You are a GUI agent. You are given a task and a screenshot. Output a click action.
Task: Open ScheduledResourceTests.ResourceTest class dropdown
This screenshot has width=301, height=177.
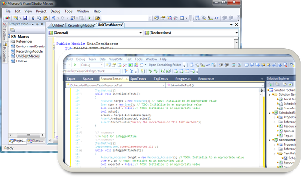[x=164, y=85]
